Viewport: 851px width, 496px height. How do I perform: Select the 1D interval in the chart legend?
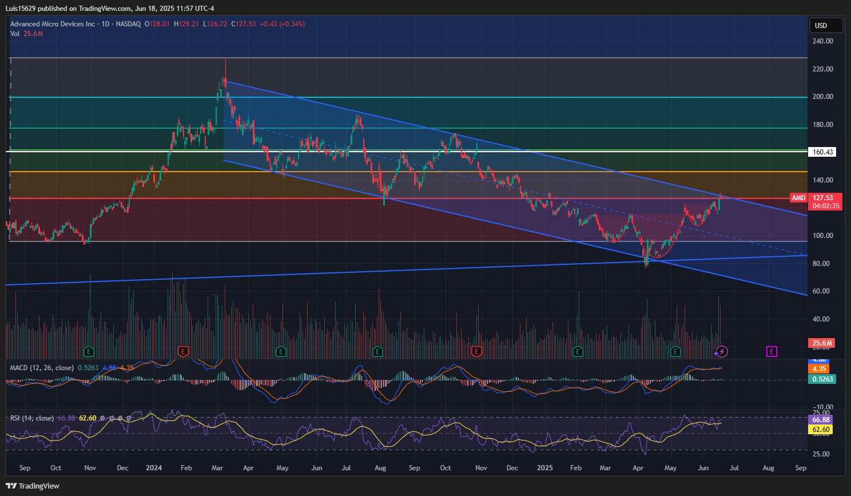tap(105, 24)
